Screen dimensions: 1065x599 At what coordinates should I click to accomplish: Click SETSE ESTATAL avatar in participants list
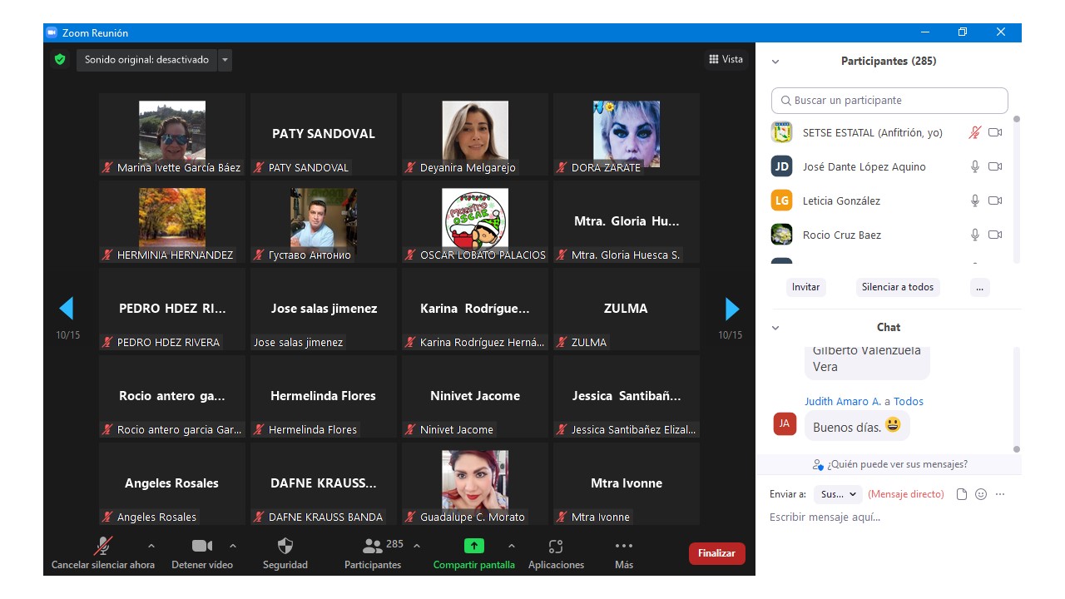tap(781, 132)
